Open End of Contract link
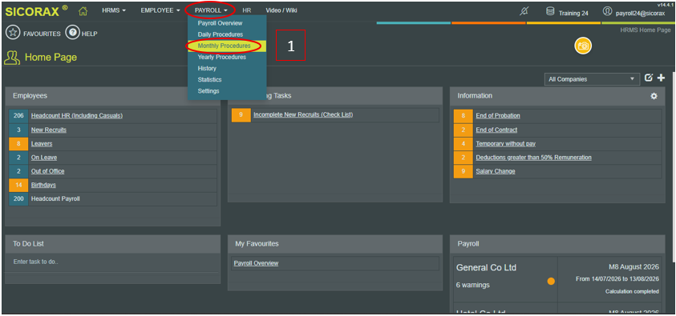Image resolution: width=676 pixels, height=316 pixels. tap(496, 130)
